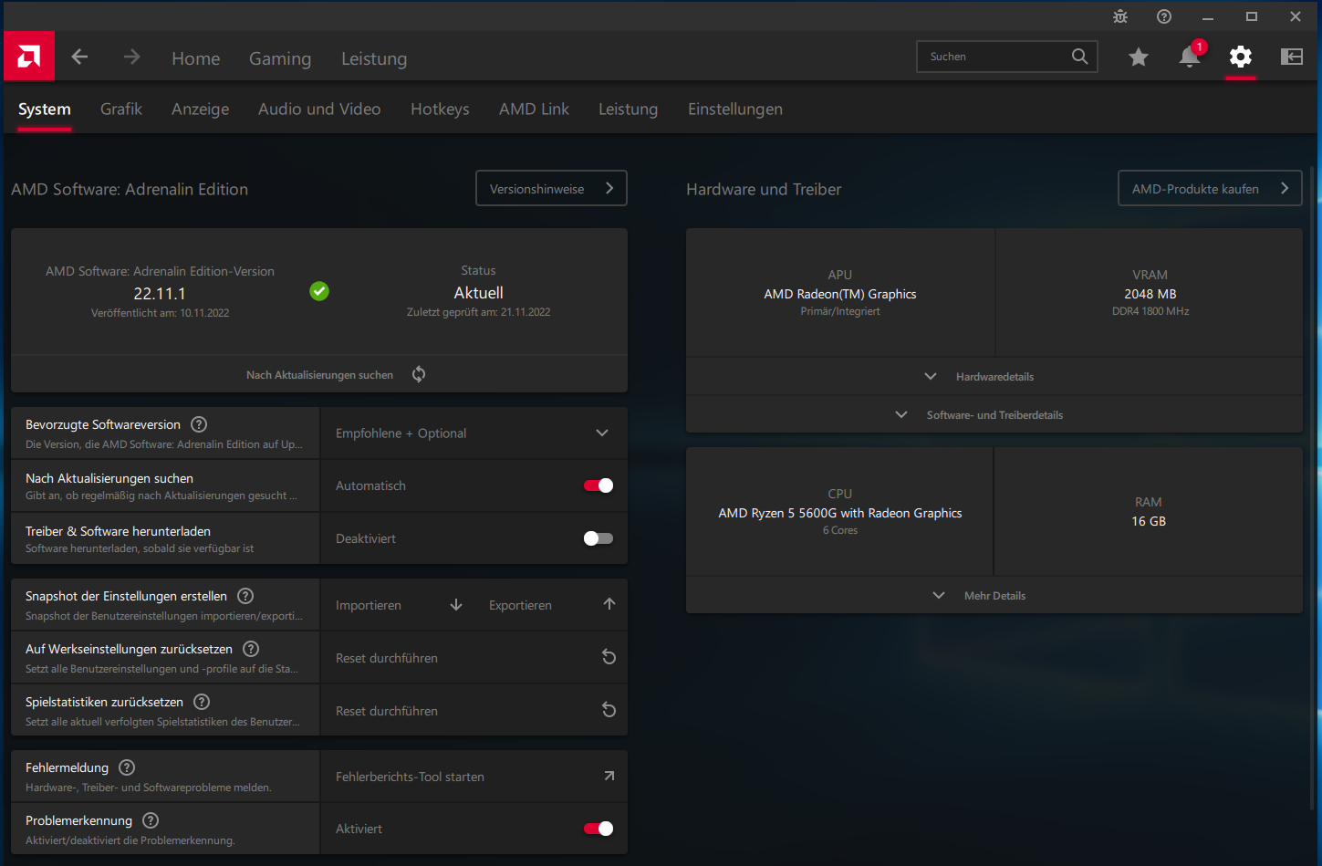Expand Hardwaredetails section
The width and height of the screenshot is (1322, 866).
(994, 376)
